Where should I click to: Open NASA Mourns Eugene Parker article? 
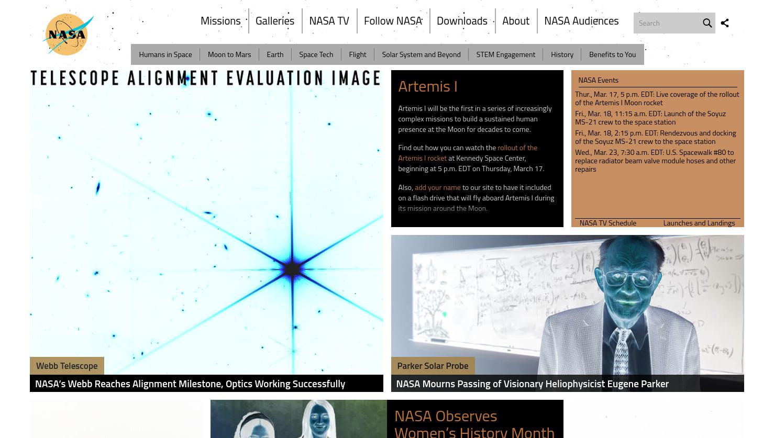[532, 384]
